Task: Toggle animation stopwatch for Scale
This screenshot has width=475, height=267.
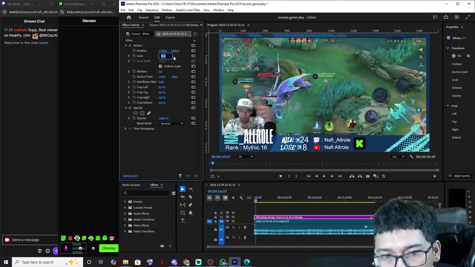Action: point(134,56)
